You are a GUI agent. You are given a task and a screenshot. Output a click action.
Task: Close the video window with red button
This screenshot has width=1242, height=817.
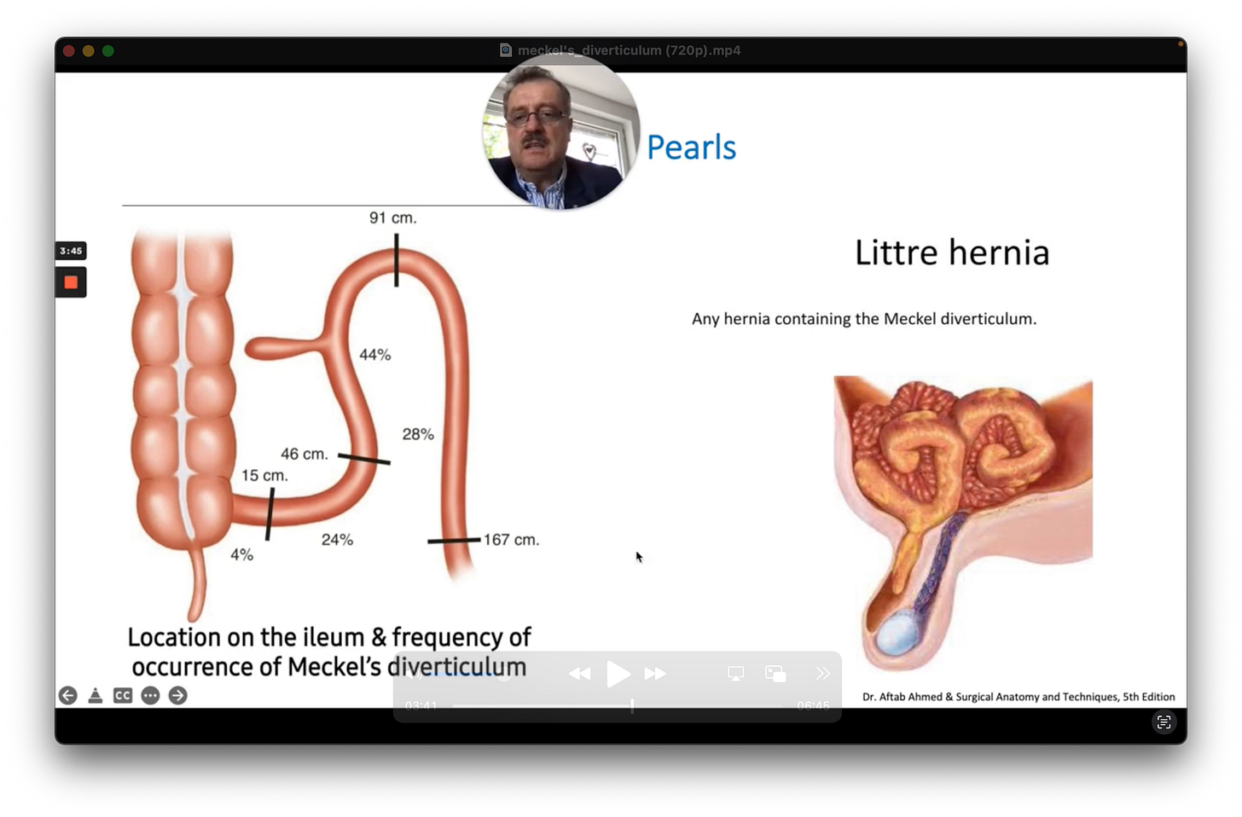pos(69,51)
